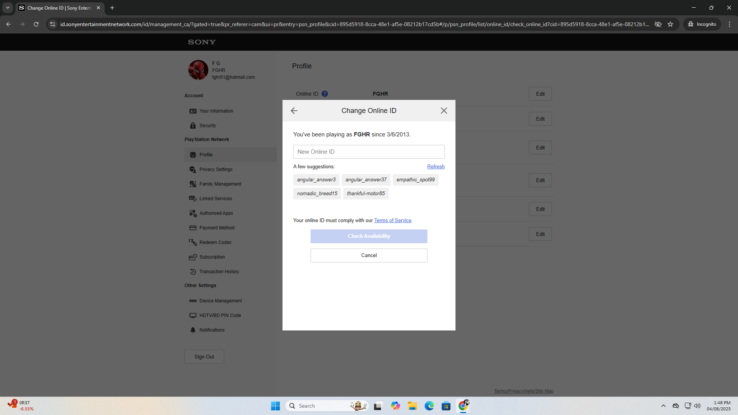The image size is (738, 415).
Task: Click the Check Availability button
Action: pos(369,236)
